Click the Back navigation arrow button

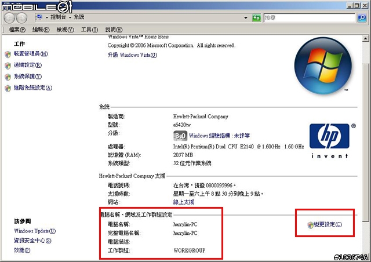coord(9,19)
